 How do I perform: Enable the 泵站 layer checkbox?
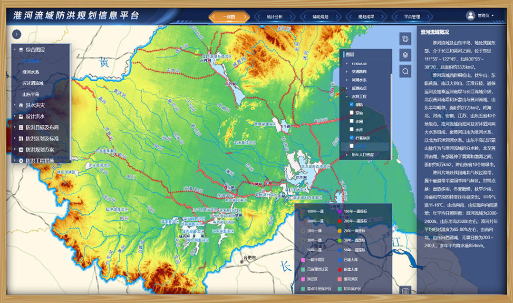pyautogui.click(x=351, y=113)
